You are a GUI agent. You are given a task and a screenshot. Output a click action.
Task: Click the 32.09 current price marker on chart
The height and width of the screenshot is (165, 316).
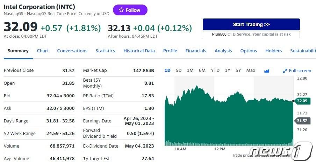coord(301,101)
